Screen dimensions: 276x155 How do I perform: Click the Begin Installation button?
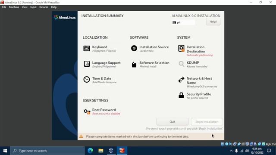(x=207, y=121)
